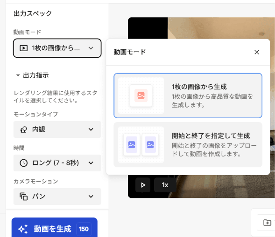Click the right end-image icon in second card
Screen dimensions: 275x237
click(x=150, y=145)
